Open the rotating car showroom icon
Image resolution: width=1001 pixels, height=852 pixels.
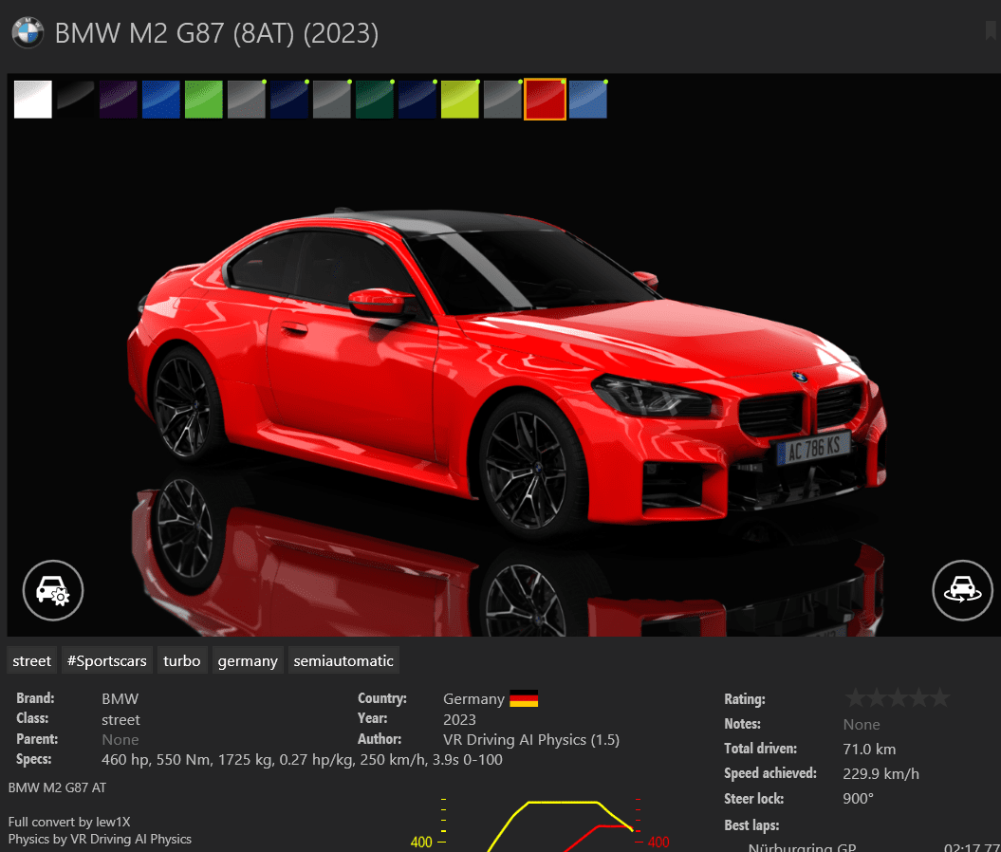[x=962, y=590]
